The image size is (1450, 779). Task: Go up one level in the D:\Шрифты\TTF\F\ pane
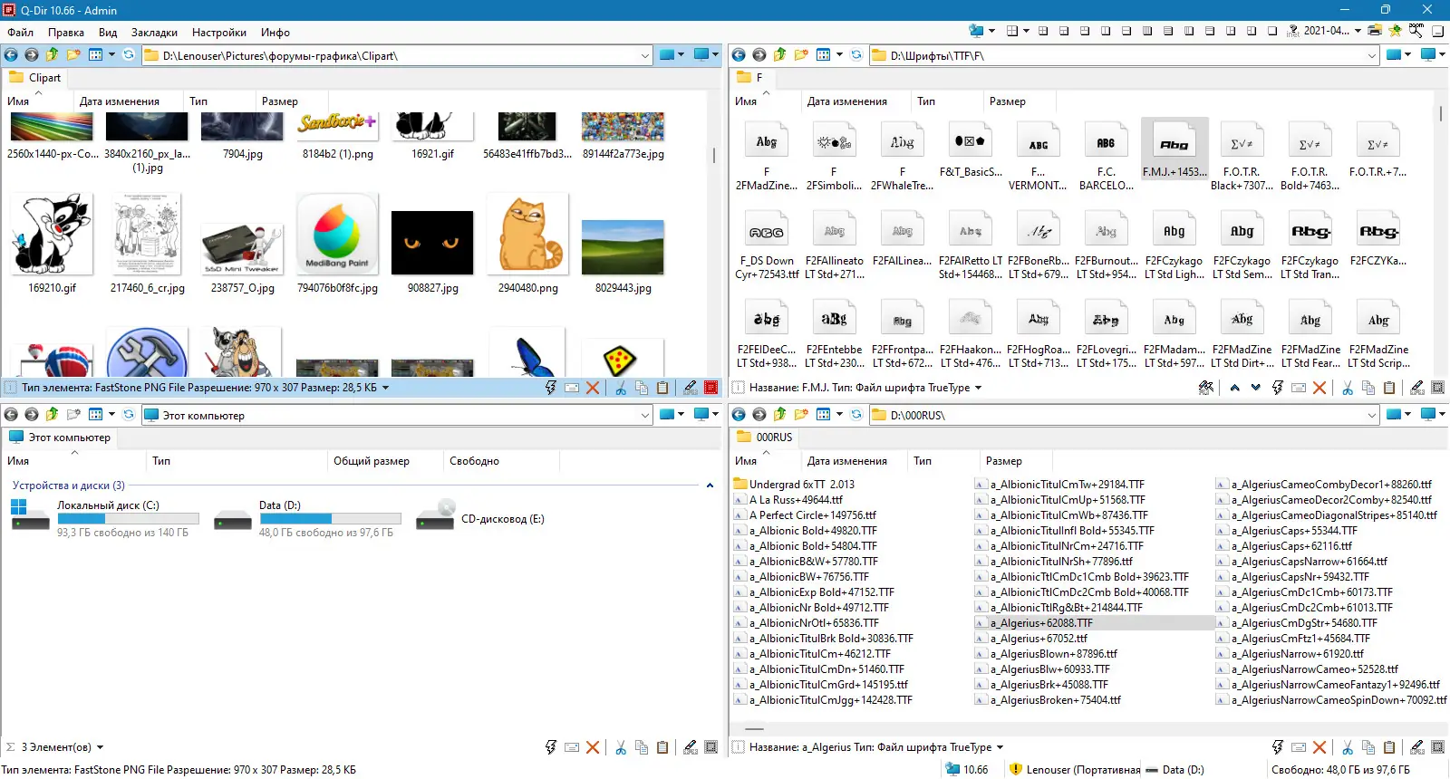(x=780, y=55)
